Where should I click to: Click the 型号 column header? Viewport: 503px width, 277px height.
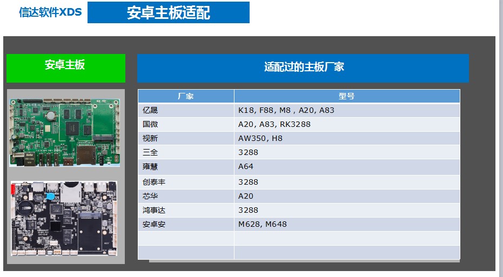(347, 96)
